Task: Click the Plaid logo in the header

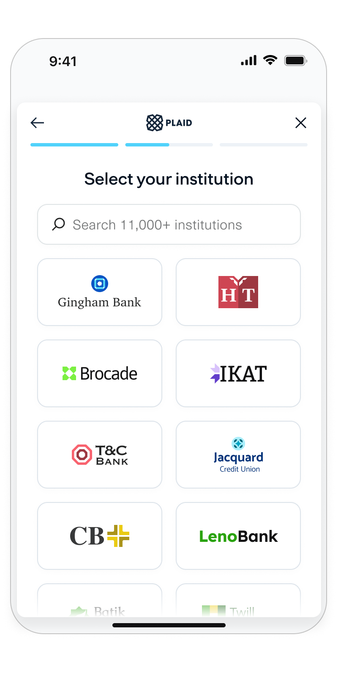Action: pos(169,123)
